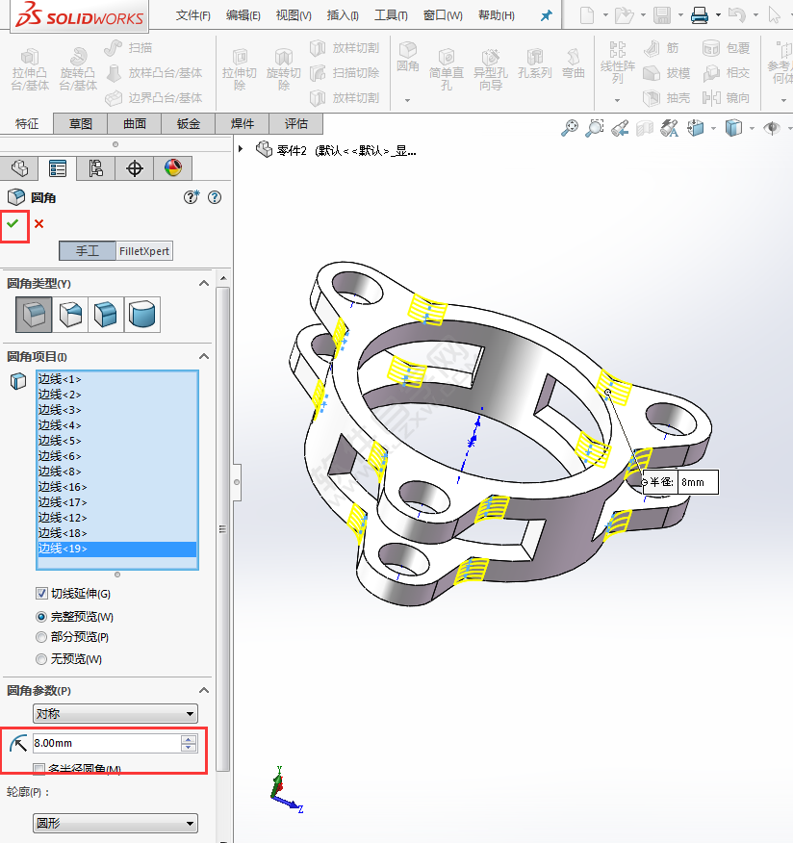Pin the menu bar with pushpin

point(547,15)
